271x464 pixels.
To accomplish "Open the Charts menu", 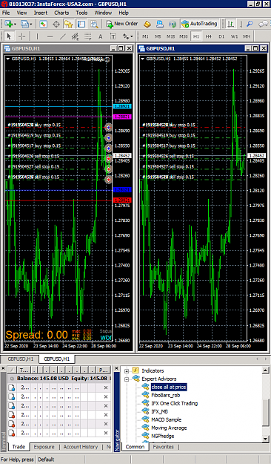I will (61, 13).
